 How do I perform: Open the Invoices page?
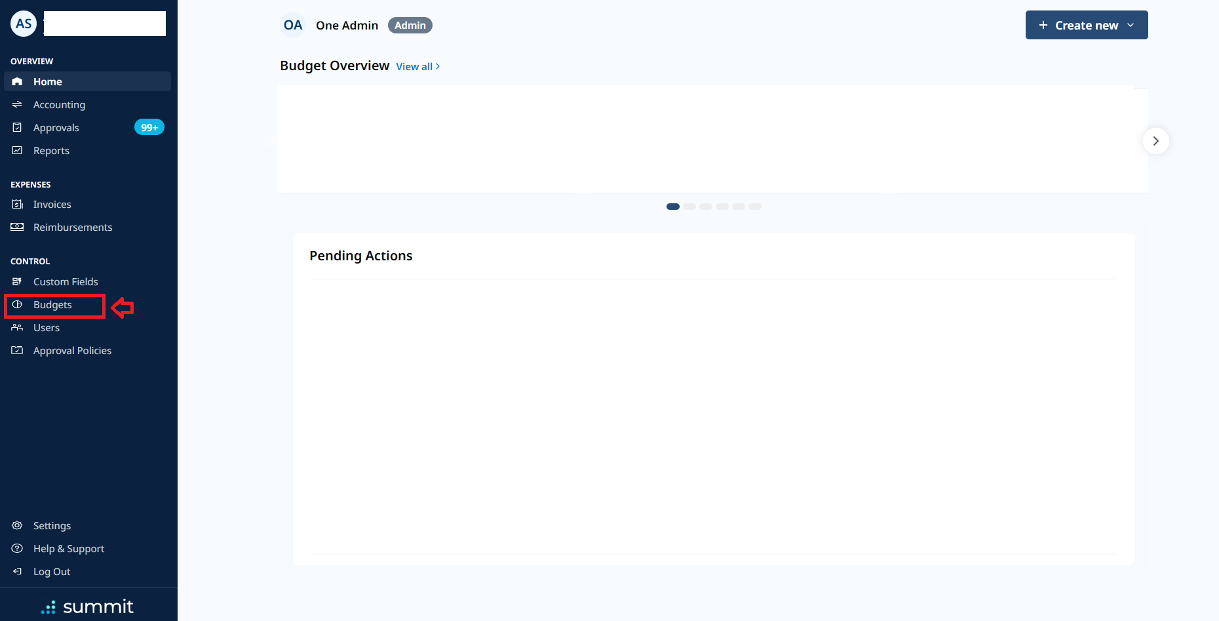[87, 204]
